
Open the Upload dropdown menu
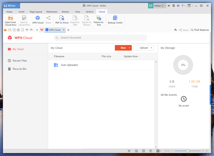[151, 48]
